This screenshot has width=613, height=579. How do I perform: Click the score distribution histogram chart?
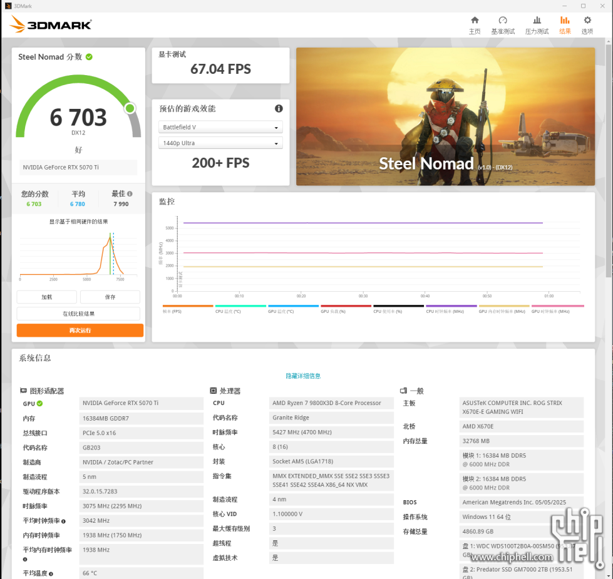78,256
